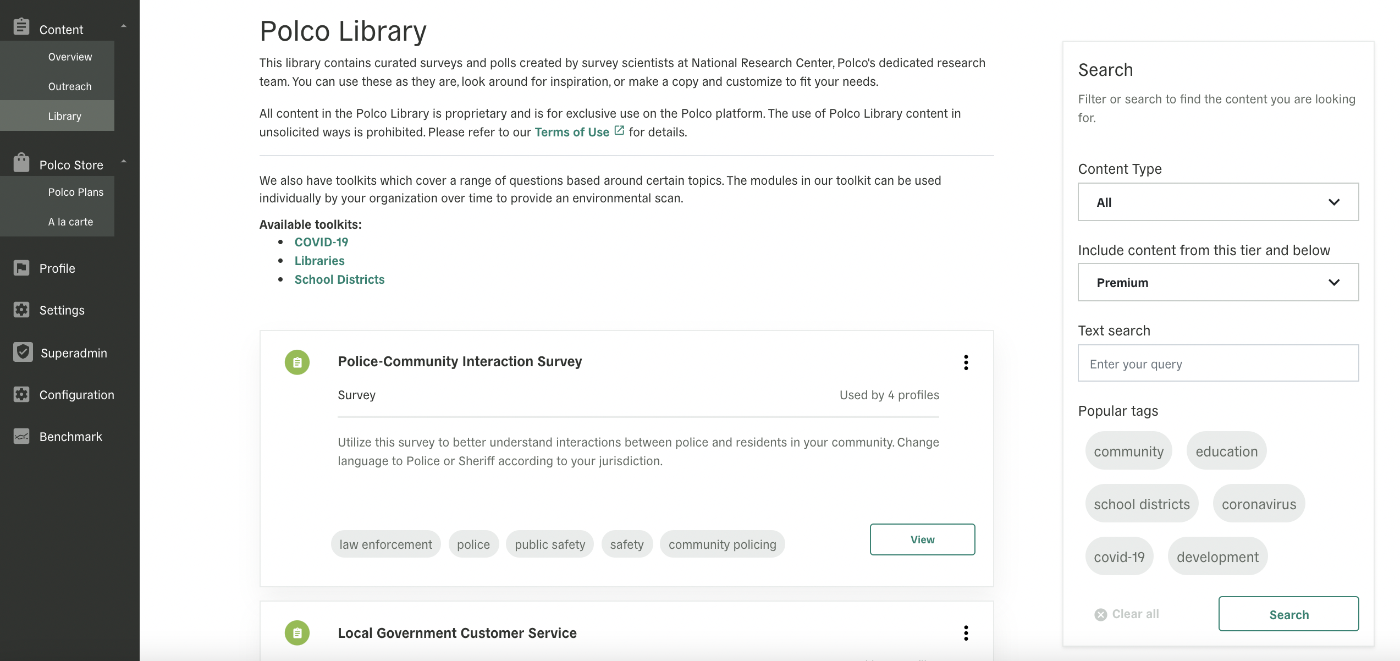This screenshot has height=661, width=1400.
Task: Select the school districts popular tag
Action: pyautogui.click(x=1142, y=504)
